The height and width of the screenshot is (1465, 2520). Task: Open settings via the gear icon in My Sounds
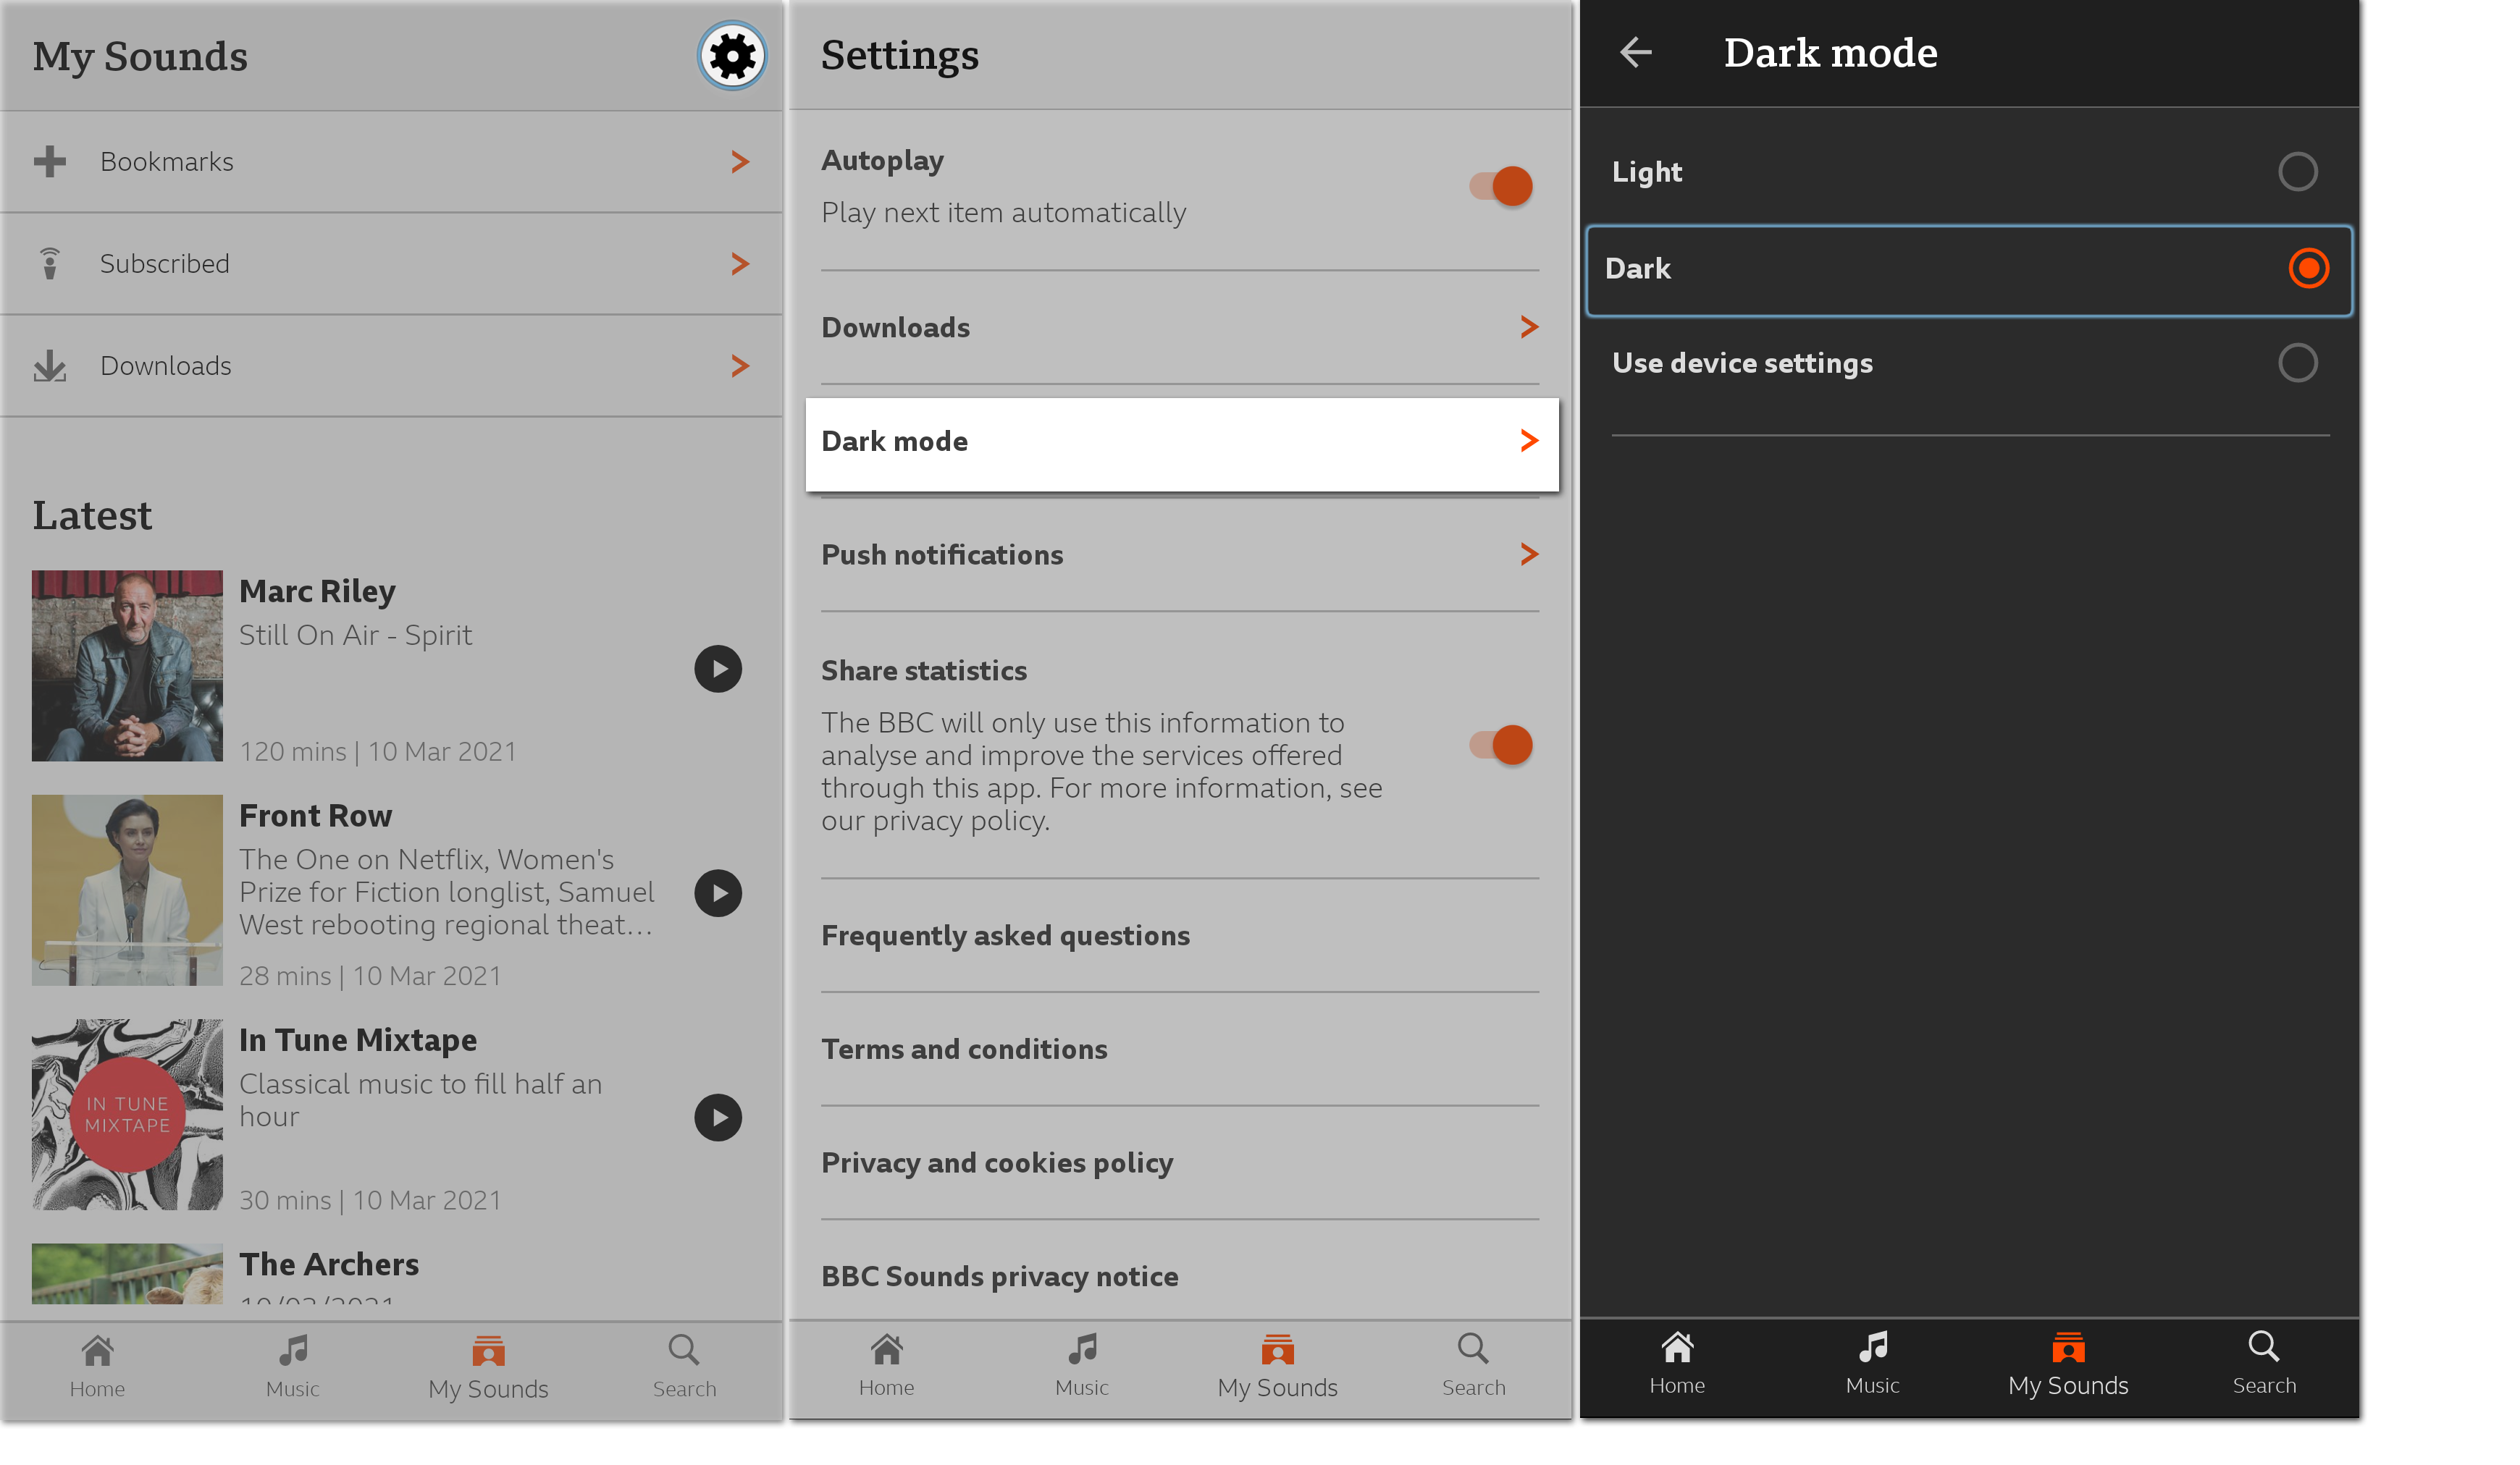pos(732,56)
